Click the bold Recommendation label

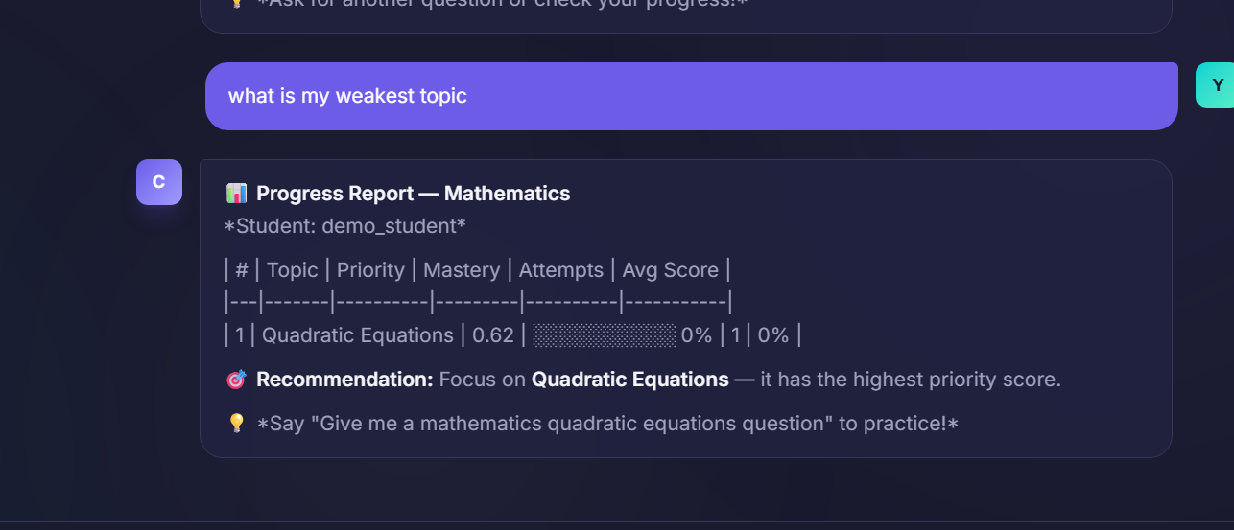click(344, 380)
